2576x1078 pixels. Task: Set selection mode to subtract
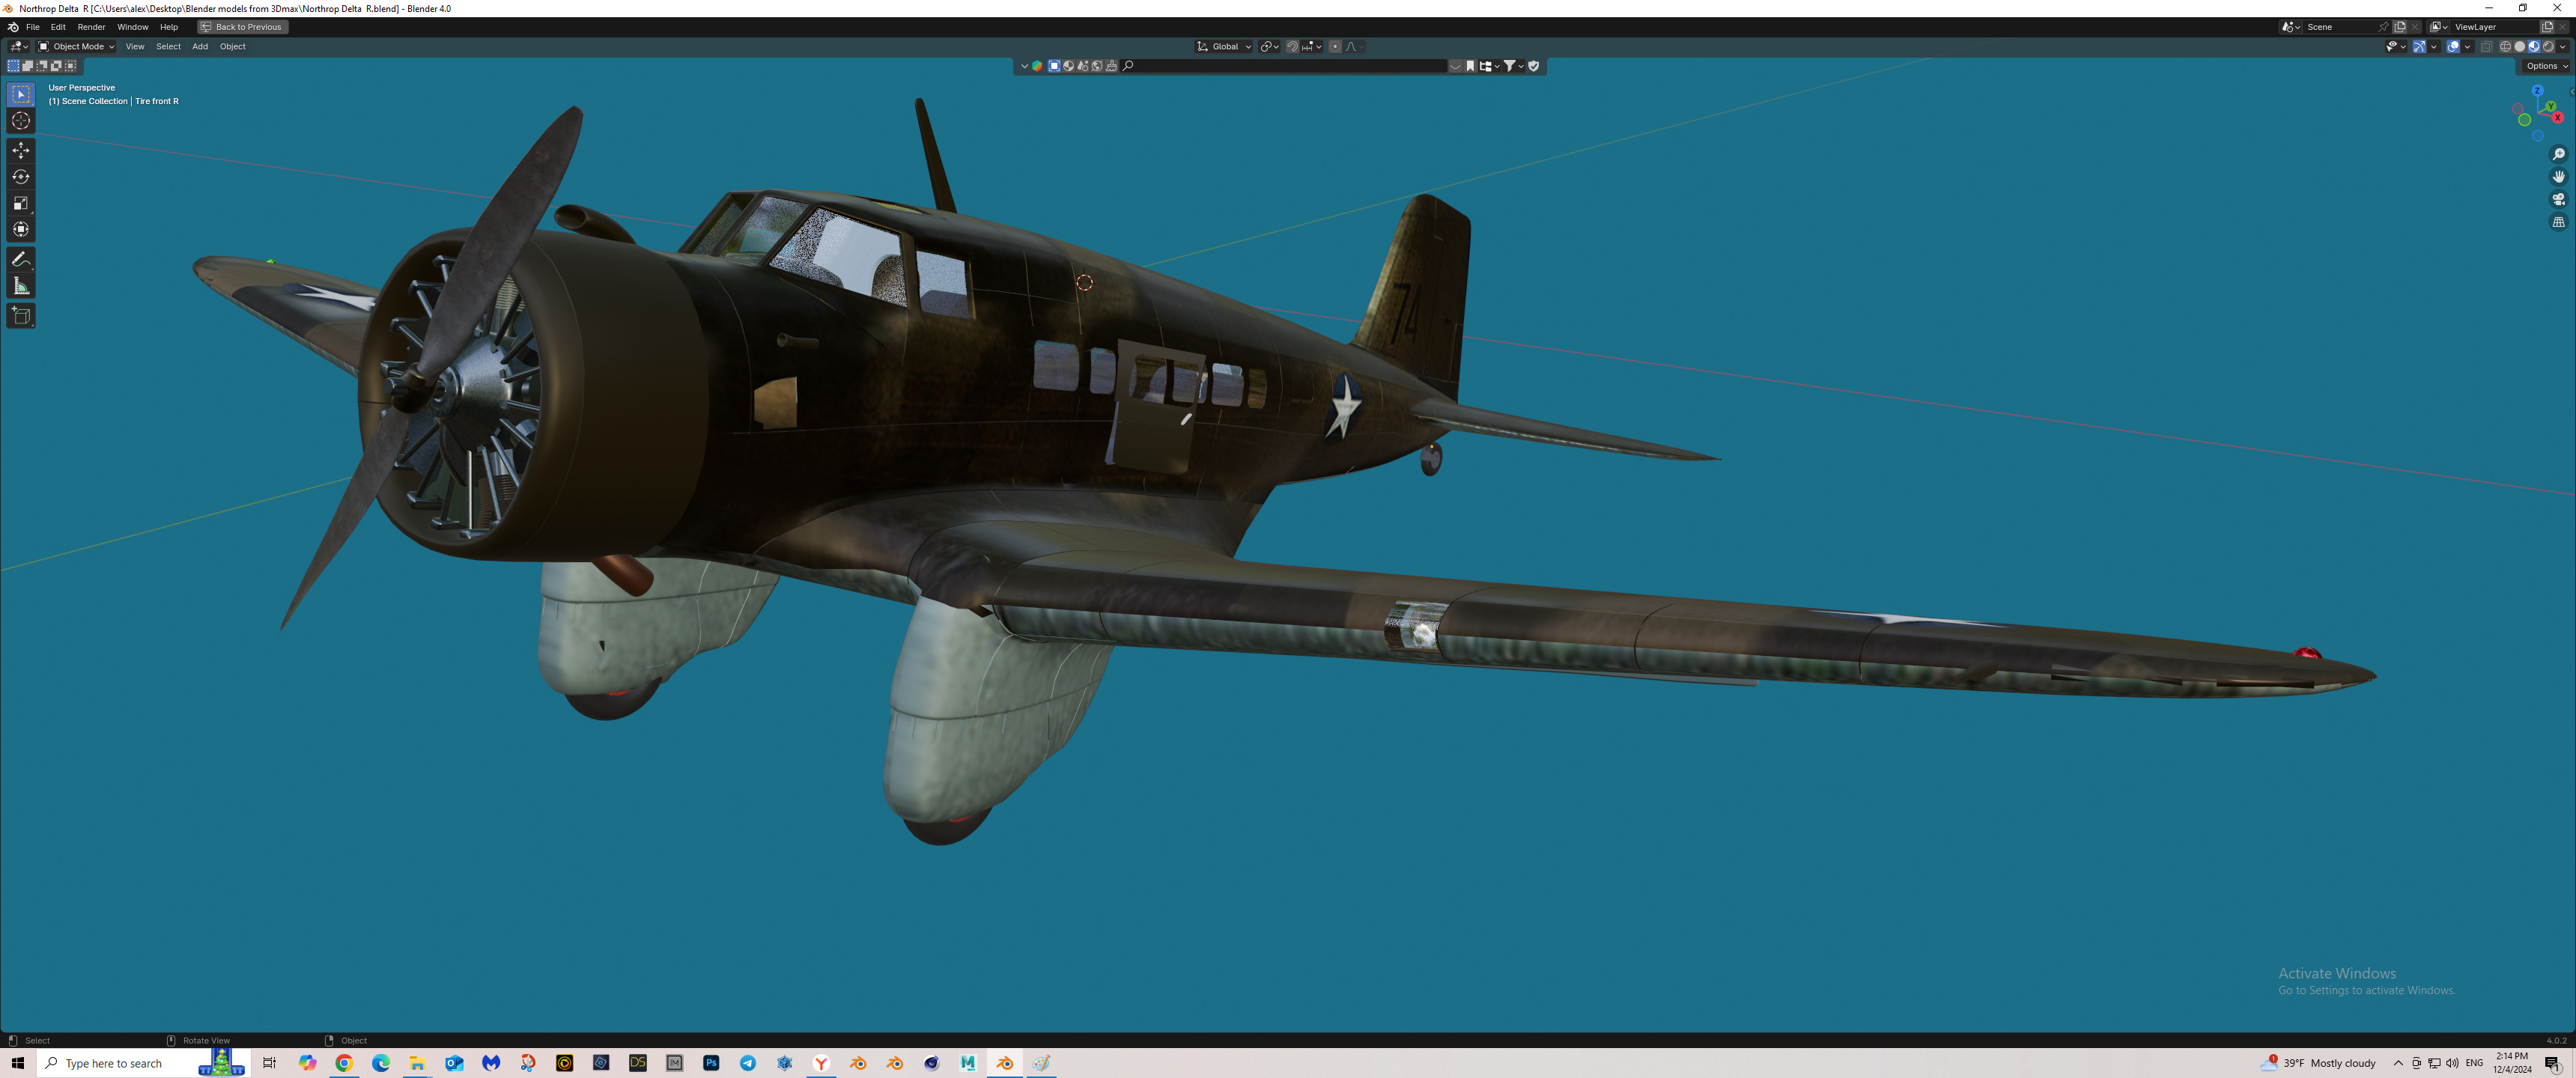click(x=42, y=66)
